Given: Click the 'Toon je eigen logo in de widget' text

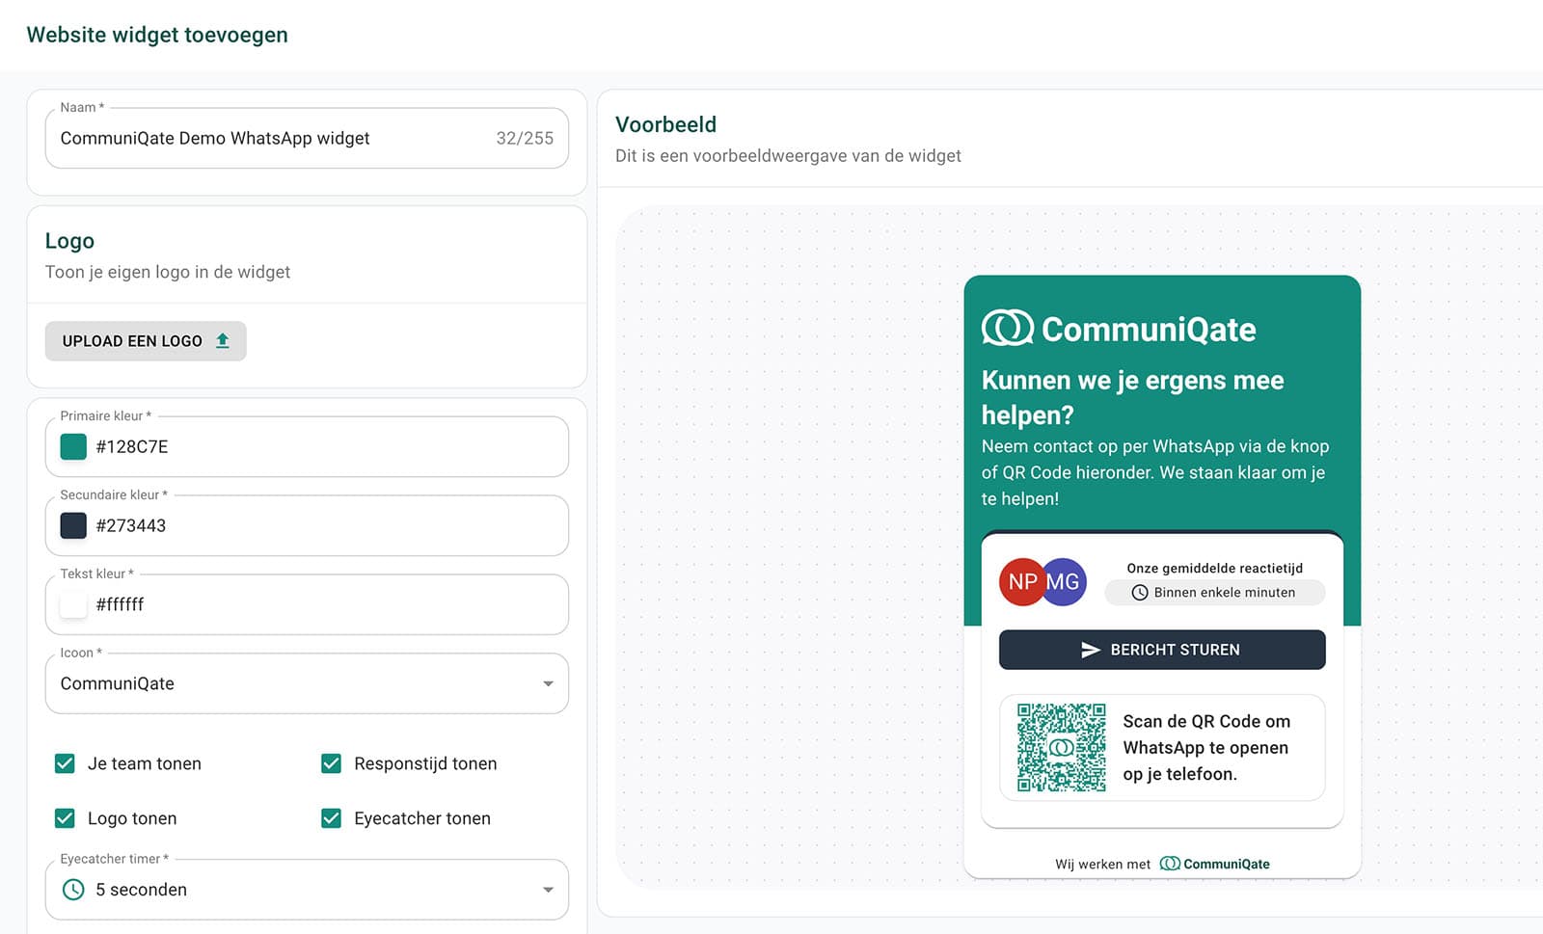Looking at the screenshot, I should pyautogui.click(x=168, y=272).
